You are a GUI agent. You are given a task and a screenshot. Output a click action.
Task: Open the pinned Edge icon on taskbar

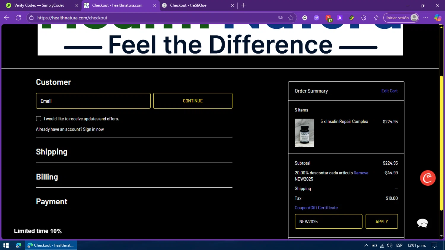(19, 245)
